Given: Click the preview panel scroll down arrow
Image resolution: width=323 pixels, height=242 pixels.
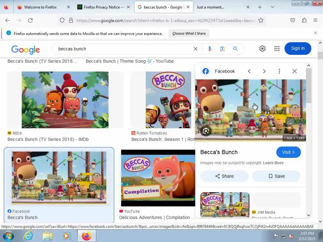Looking at the screenshot, I should (308, 215).
